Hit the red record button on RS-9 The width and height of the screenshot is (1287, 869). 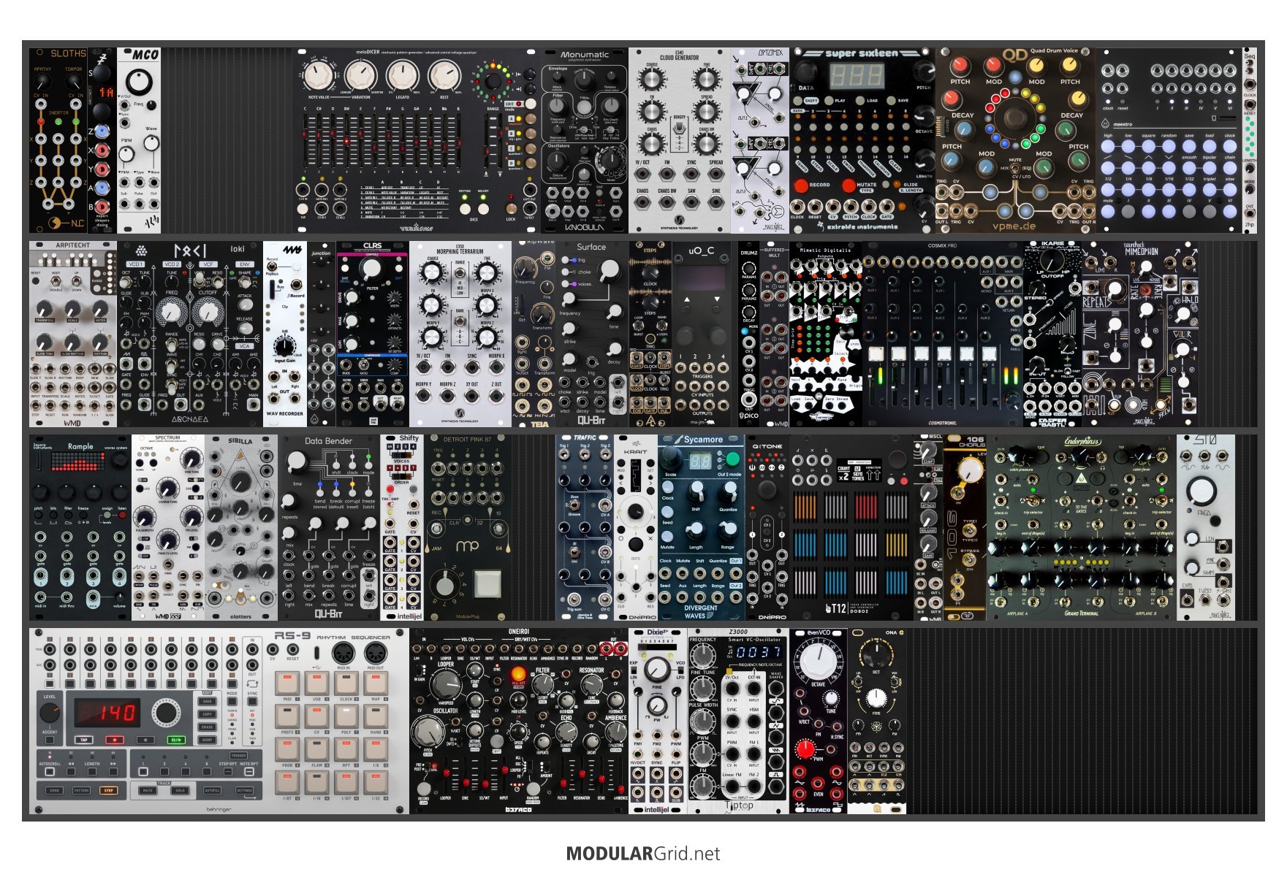(114, 740)
